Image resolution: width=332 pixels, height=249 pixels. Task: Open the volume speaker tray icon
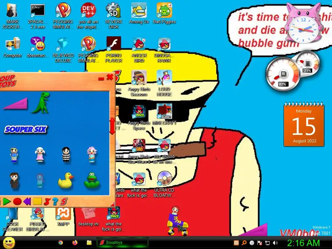(x=275, y=243)
